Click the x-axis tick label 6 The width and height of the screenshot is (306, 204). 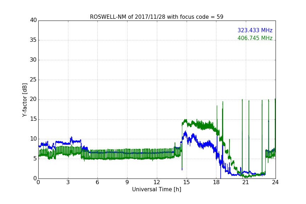[x=97, y=182]
